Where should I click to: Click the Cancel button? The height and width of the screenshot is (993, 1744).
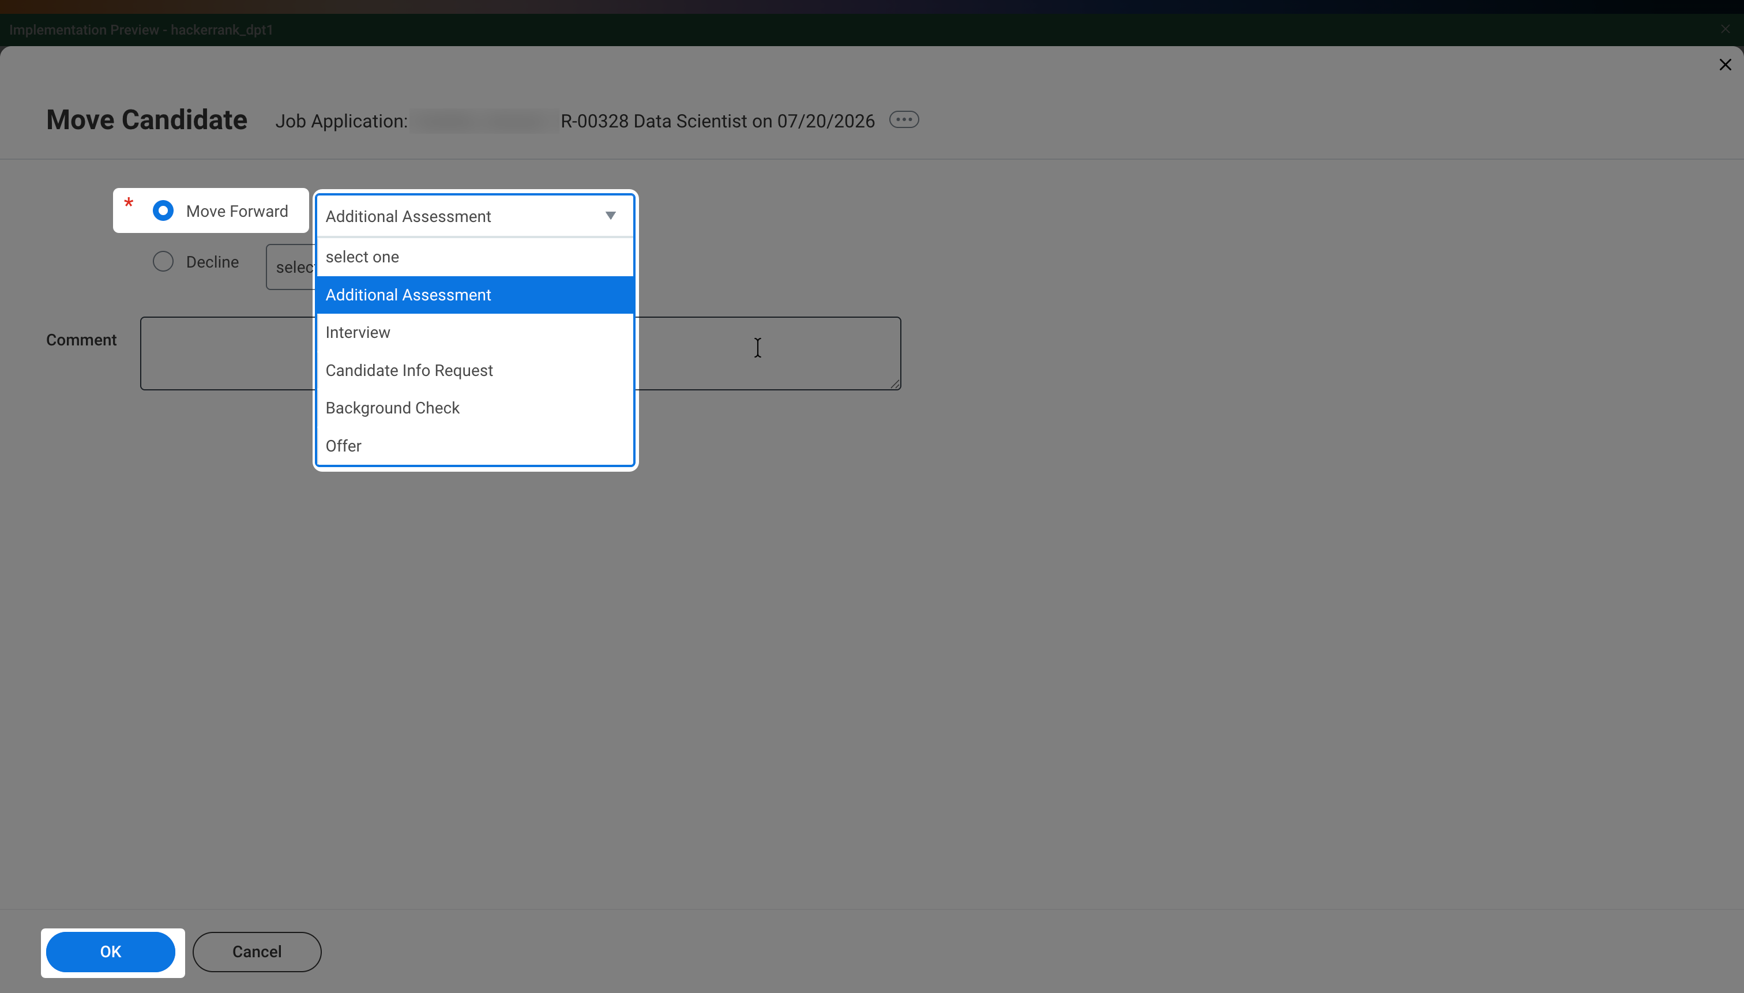257,952
